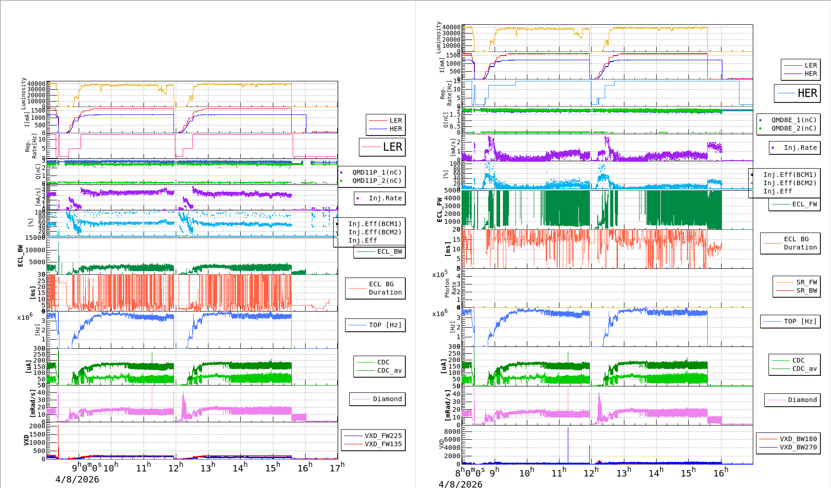The image size is (831, 488).
Task: Click the large HER legend box
Action: [797, 93]
